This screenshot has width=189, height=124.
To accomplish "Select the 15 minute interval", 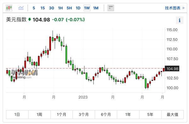I will coord(43,8).
